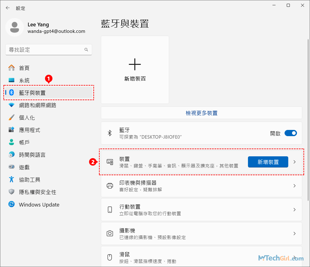This screenshot has height=267, width=310.
Task: Open the 行動裝置 section via its chevron
Action: click(x=294, y=209)
